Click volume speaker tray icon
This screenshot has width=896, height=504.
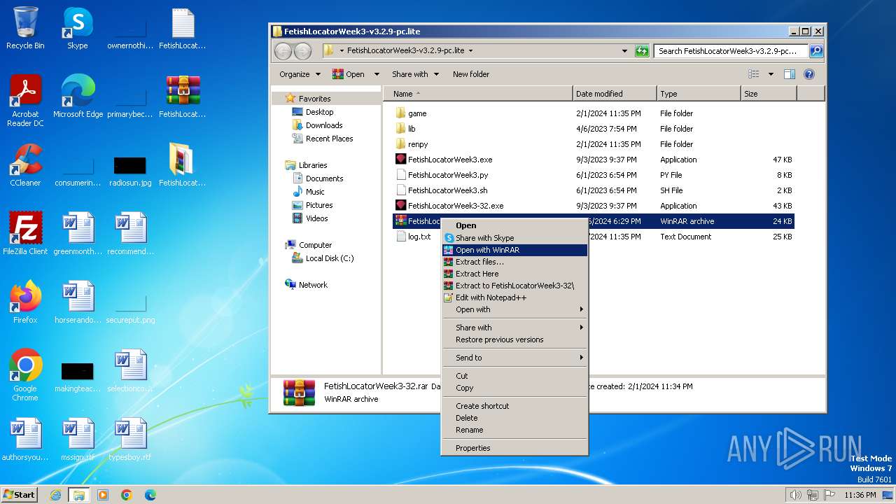796,495
